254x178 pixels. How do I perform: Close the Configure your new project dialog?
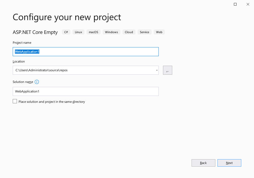pyautogui.click(x=248, y=4)
